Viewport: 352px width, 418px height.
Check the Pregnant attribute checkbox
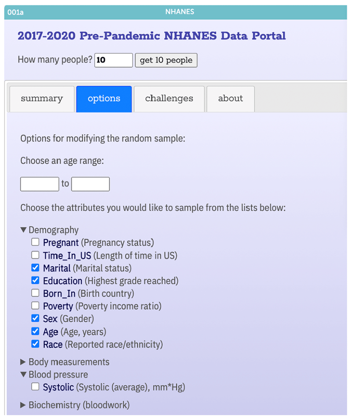35,242
